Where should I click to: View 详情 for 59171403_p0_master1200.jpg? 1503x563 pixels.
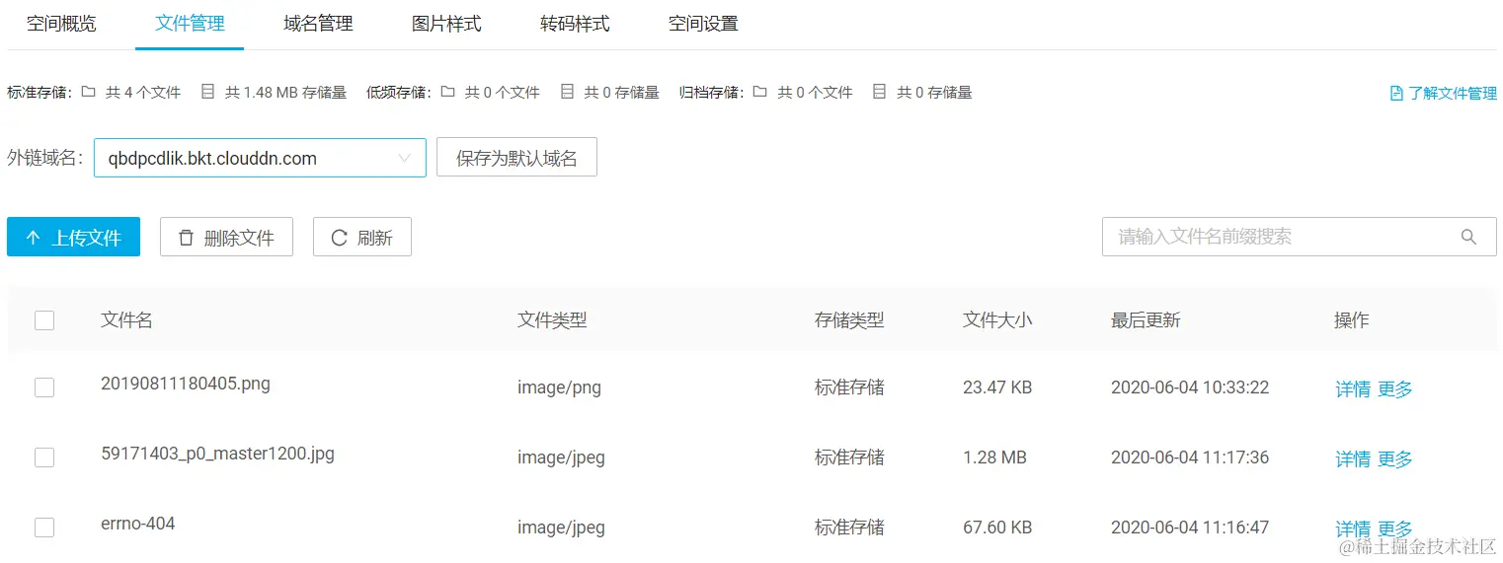point(1353,459)
